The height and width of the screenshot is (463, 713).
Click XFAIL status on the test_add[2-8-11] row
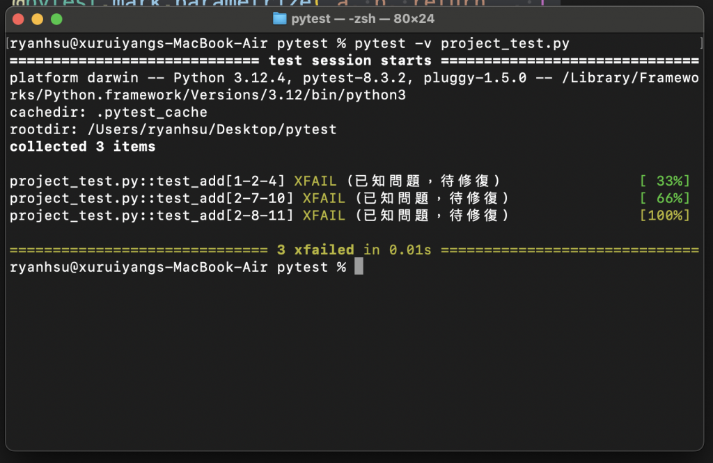[324, 216]
